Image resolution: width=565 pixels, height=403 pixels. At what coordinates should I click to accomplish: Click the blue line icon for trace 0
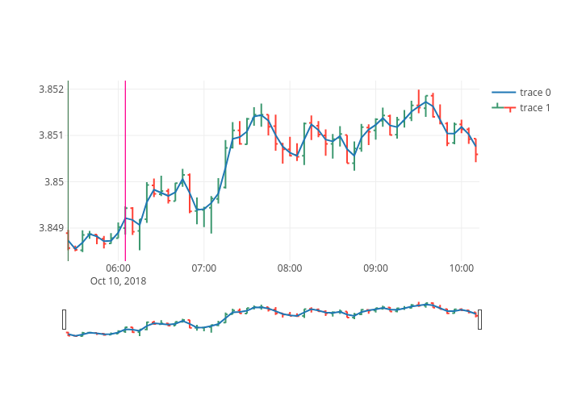point(504,93)
